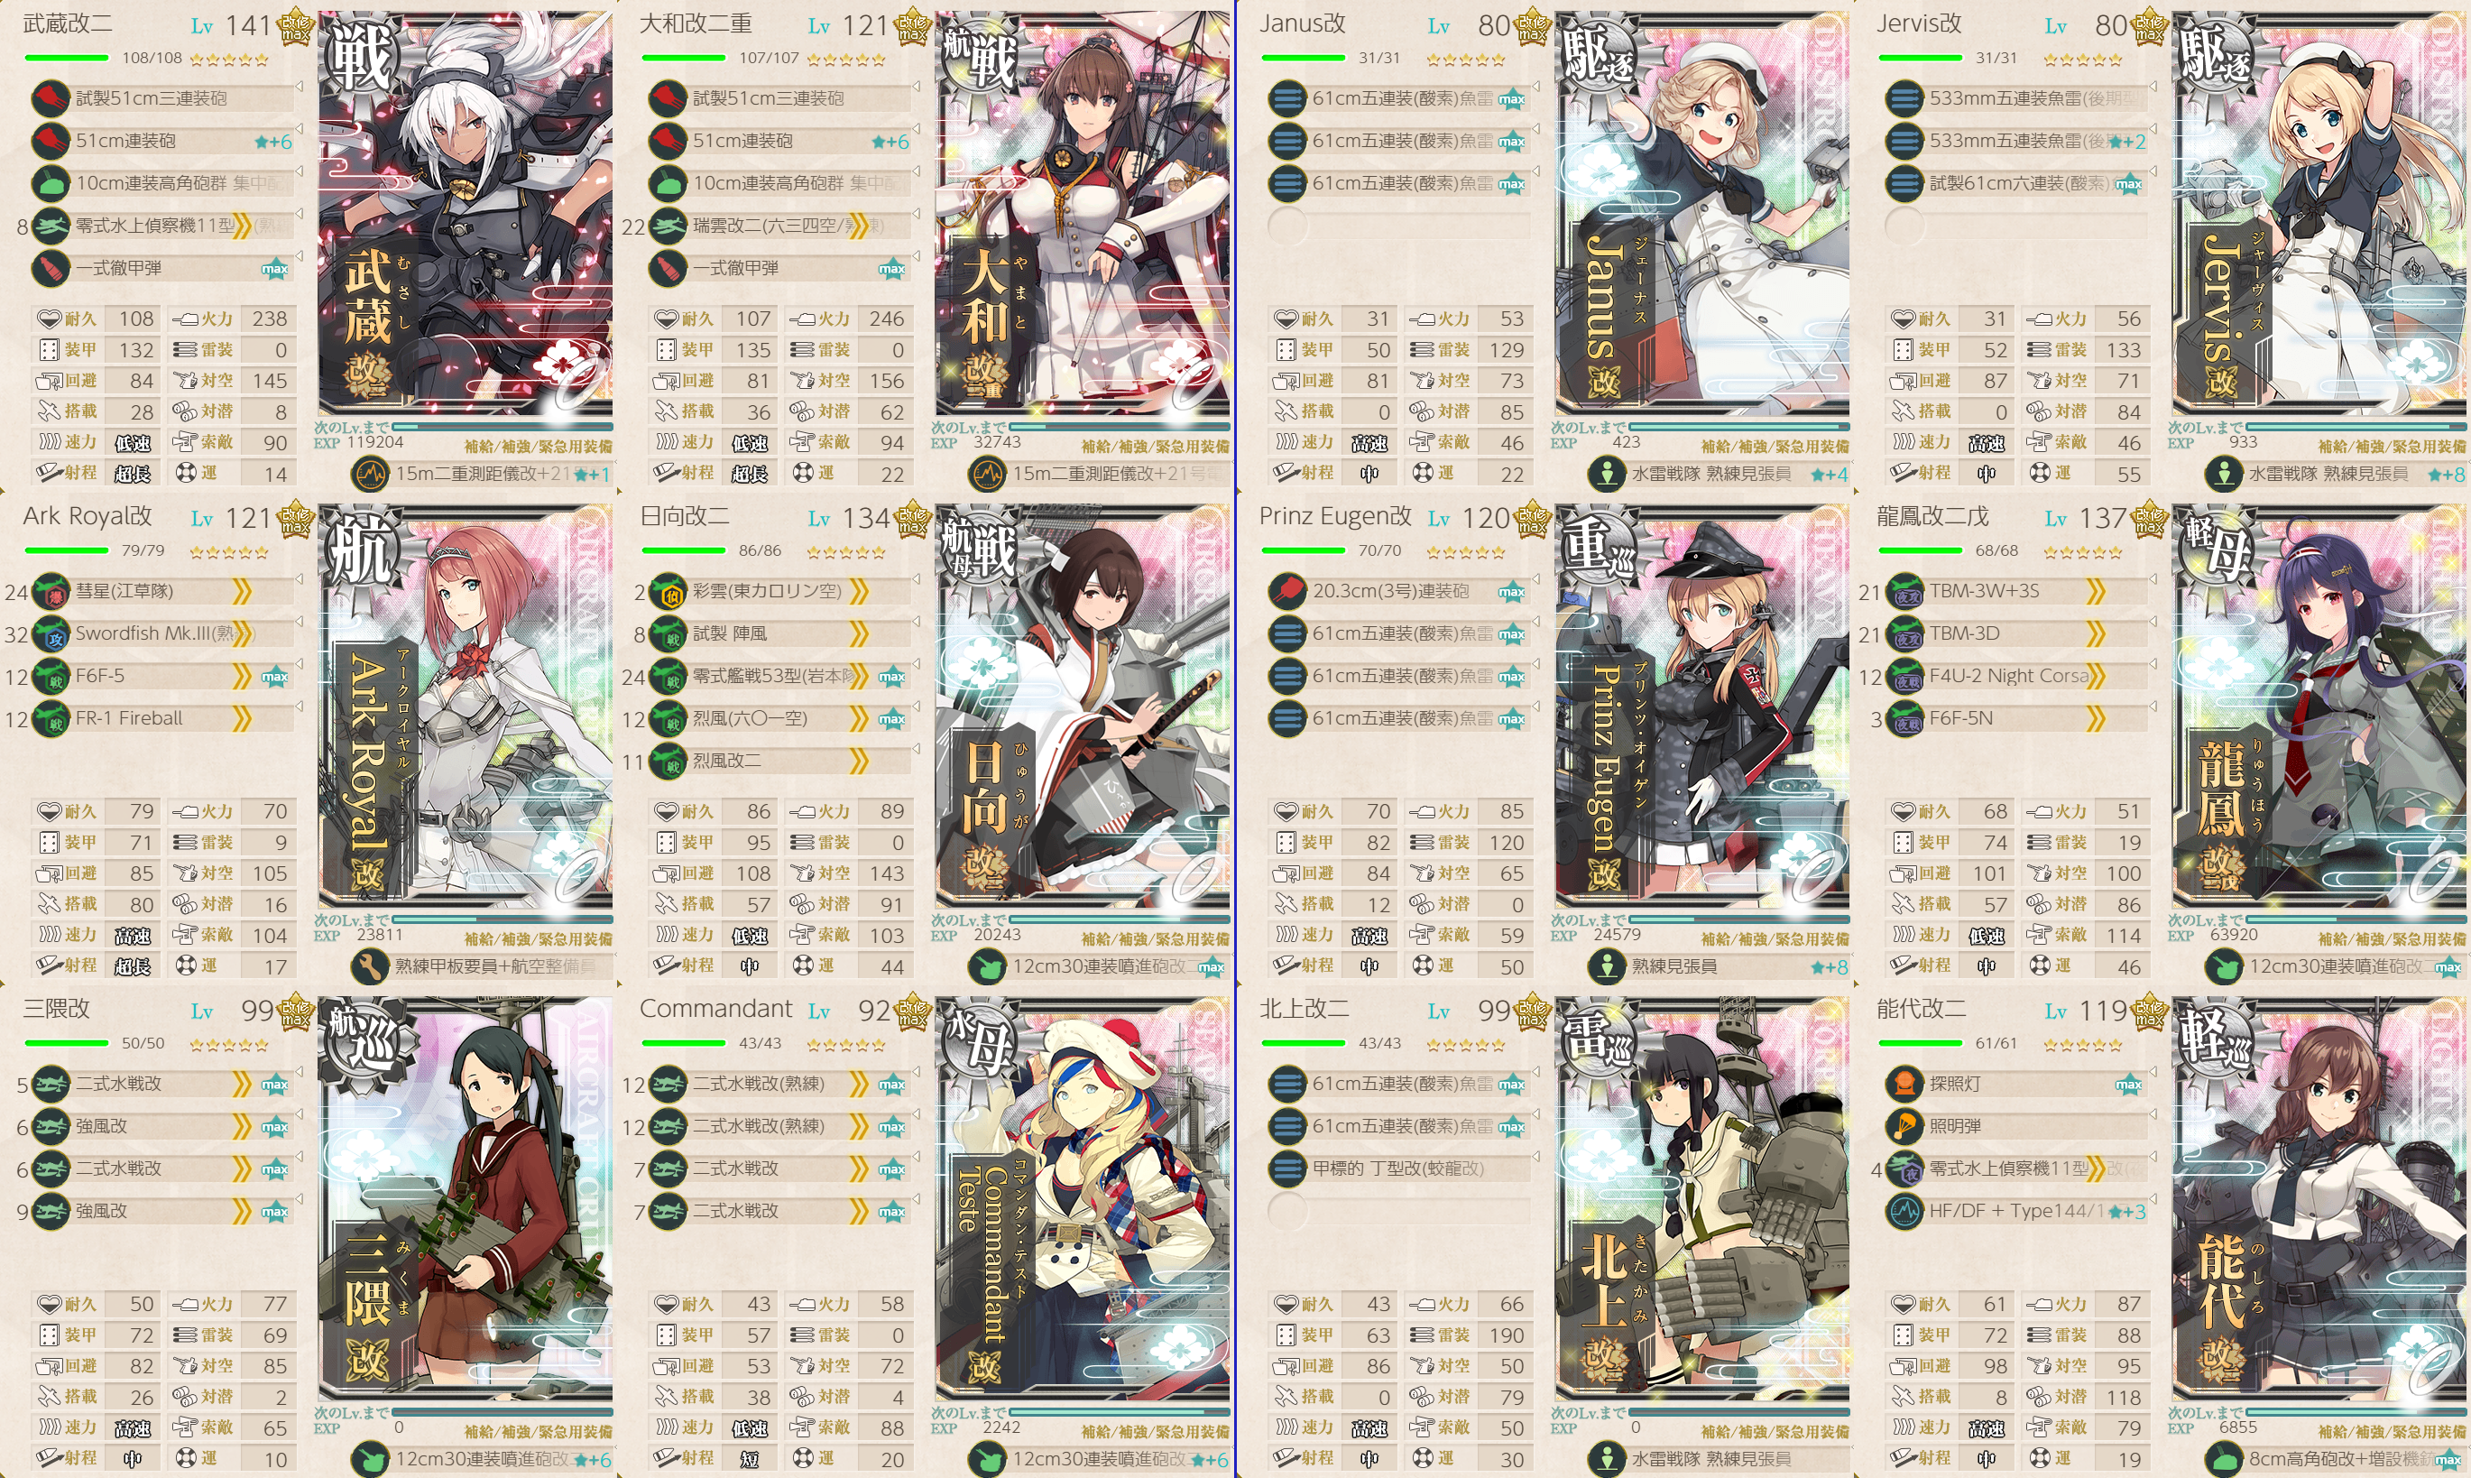
Task: Select the HF/DF + Type144 radar icon
Action: click(x=1904, y=1211)
